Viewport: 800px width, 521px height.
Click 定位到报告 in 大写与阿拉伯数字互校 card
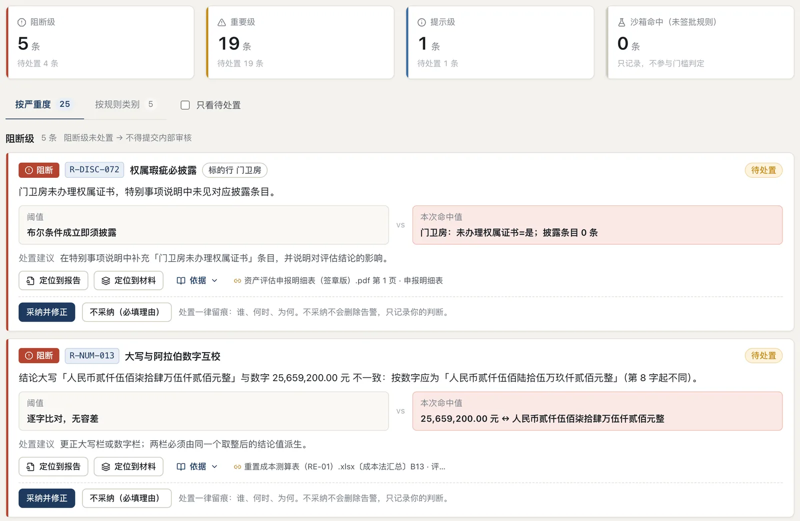(53, 467)
